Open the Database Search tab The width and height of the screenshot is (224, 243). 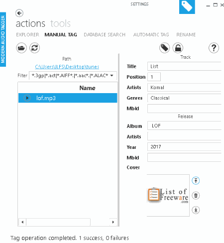point(105,35)
